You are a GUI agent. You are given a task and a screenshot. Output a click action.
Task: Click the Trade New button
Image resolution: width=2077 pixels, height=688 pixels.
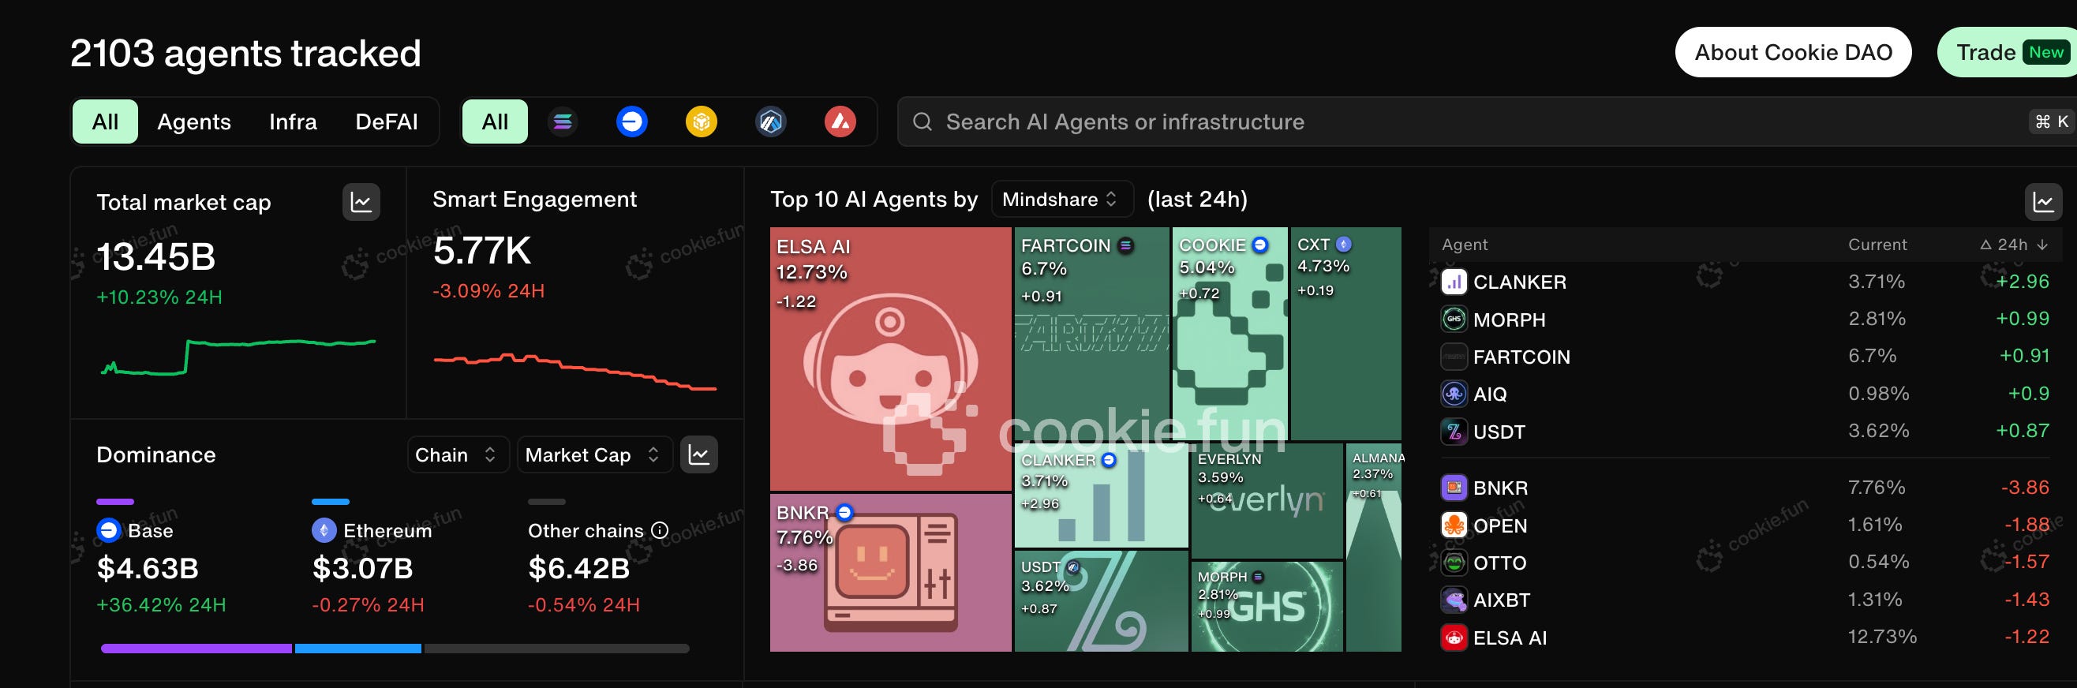(2007, 52)
